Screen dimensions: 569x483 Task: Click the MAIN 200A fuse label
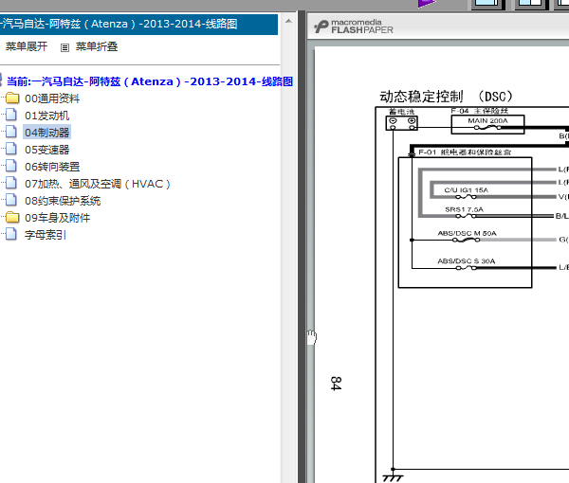[487, 120]
